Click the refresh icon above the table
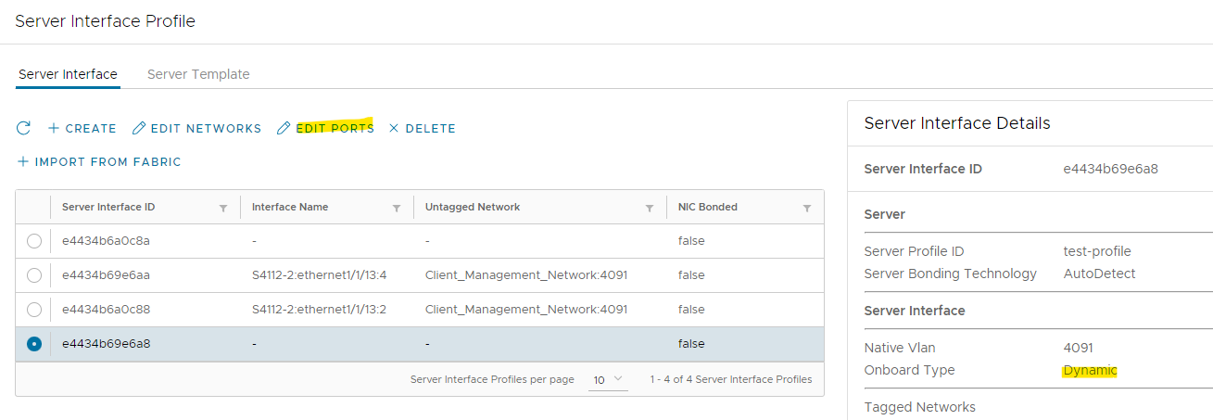Viewport: 1213px width, 420px height. click(24, 128)
